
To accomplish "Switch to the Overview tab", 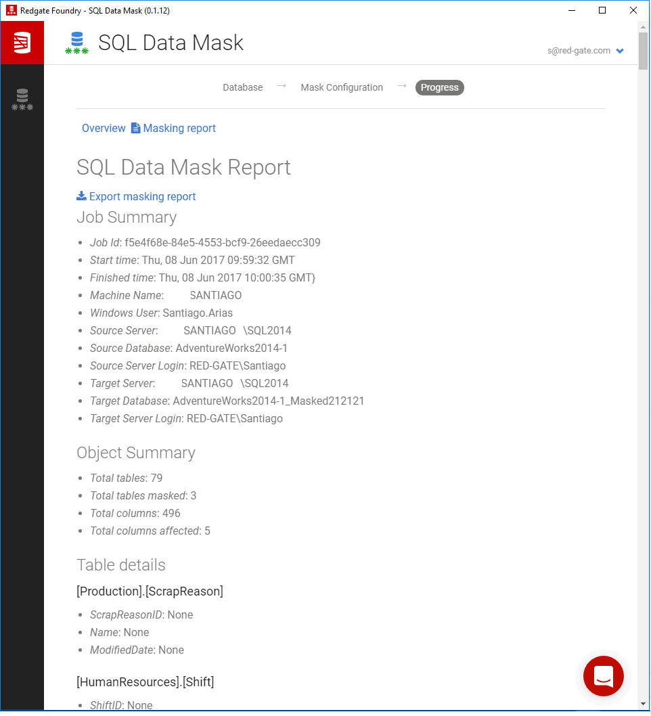I will 104,128.
